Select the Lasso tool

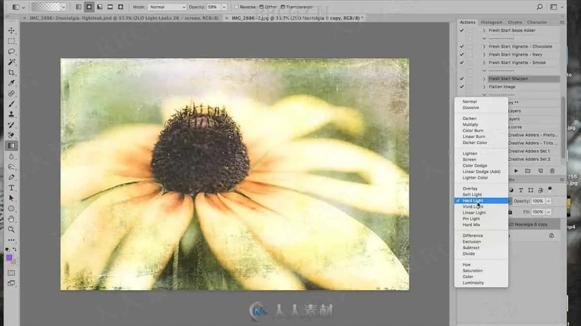[x=12, y=51]
